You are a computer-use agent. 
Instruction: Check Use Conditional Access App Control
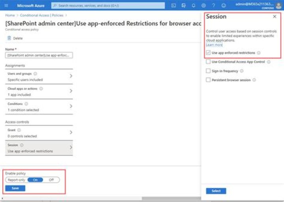pyautogui.click(x=208, y=62)
